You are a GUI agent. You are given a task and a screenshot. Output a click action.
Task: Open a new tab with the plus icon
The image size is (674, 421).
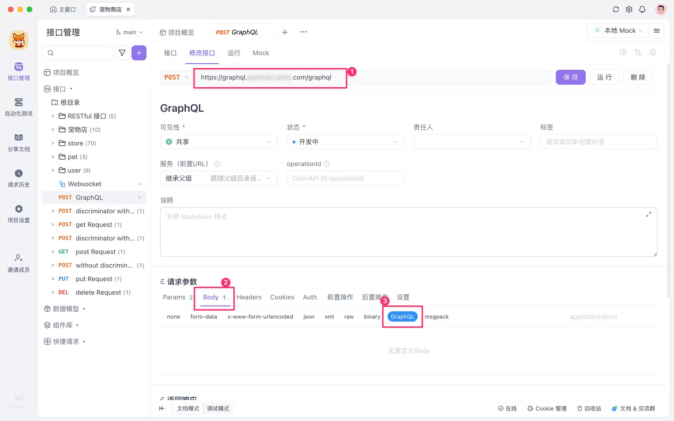285,32
